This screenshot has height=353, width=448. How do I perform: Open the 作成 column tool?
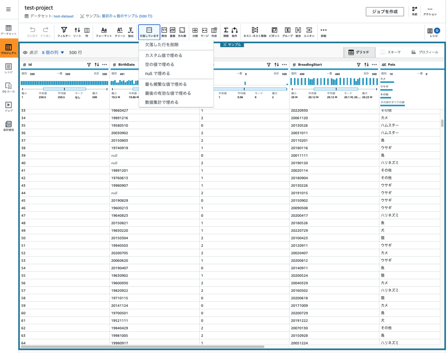pos(214,32)
